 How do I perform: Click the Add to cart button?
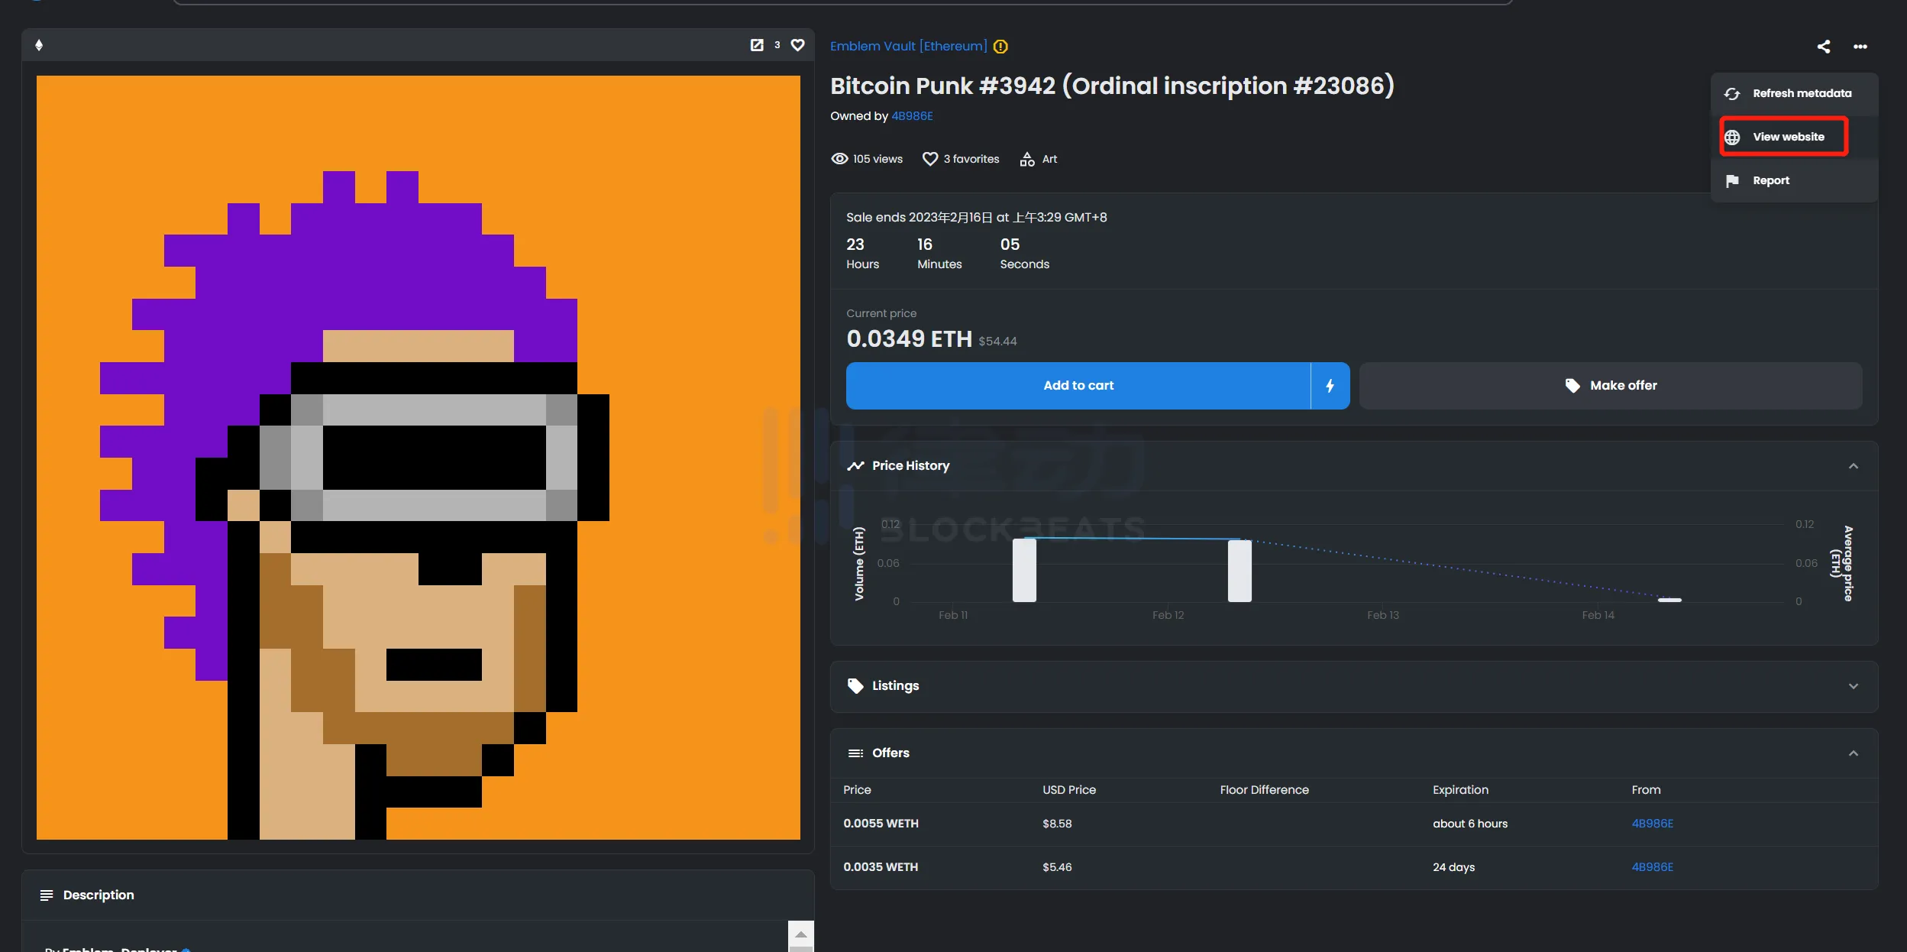tap(1078, 386)
